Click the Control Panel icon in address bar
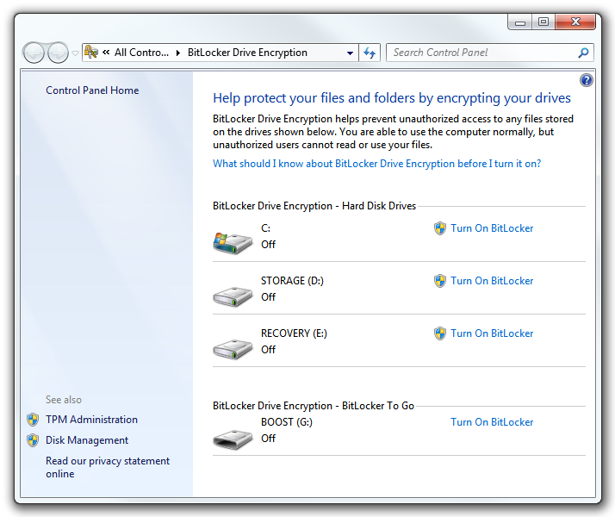 tap(91, 53)
